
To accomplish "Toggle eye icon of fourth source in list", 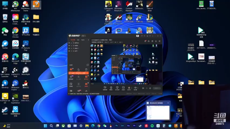I will (69, 51).
